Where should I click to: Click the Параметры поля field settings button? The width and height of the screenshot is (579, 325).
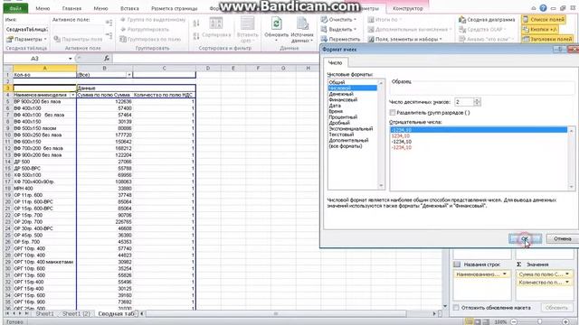pyautogui.click(x=78, y=39)
